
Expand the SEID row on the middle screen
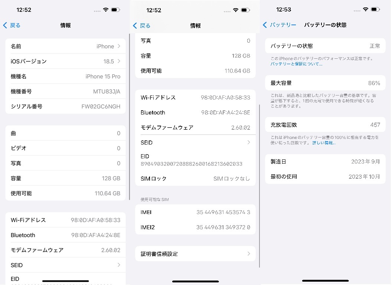coord(196,142)
